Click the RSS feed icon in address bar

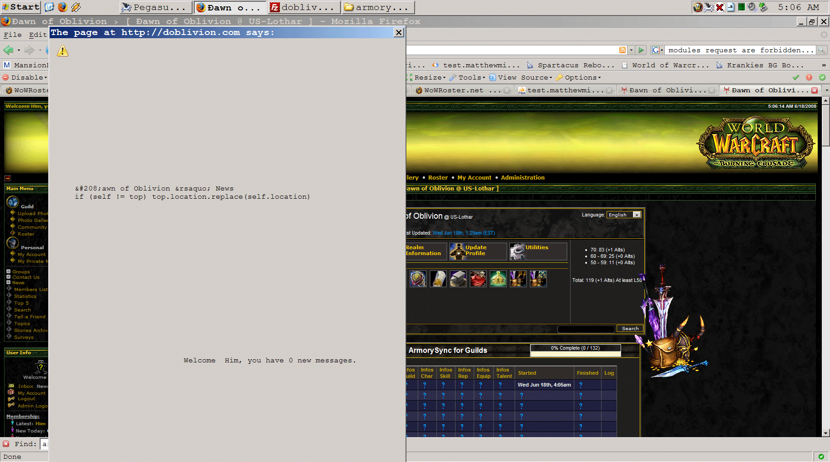pyautogui.click(x=622, y=50)
